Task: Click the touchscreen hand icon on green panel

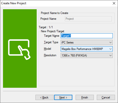Action: [x=19, y=49]
